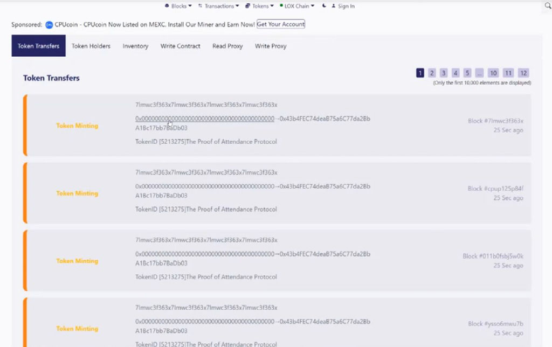Open the Inventory tab
Viewport: 552px width, 347px height.
coord(135,46)
